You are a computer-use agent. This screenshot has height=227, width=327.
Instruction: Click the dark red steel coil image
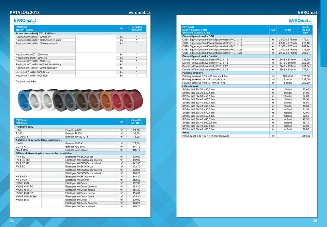pos(133,100)
